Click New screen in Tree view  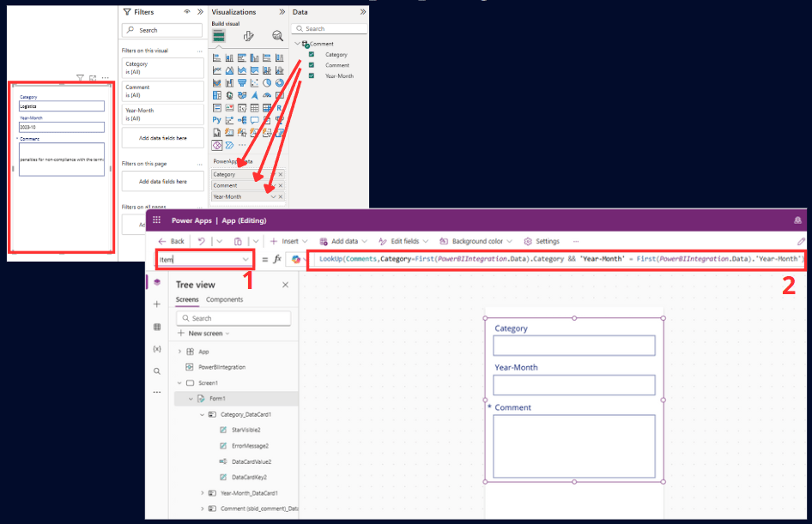[x=203, y=333]
